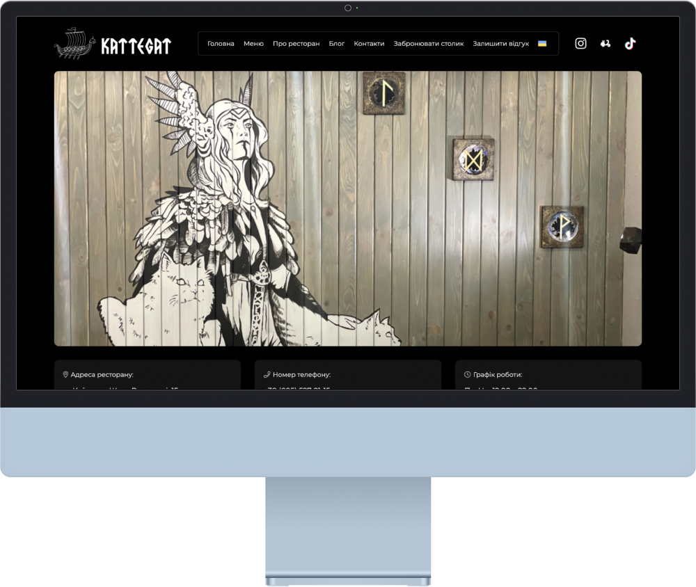696x587 pixels.
Task: Click the Viking ship logo icon
Action: (x=74, y=44)
